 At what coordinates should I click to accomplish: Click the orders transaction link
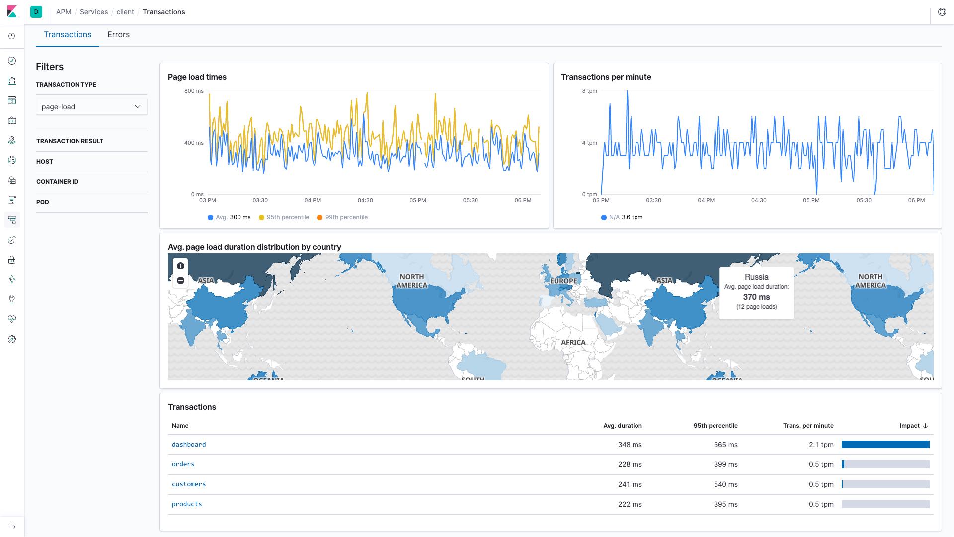click(182, 463)
